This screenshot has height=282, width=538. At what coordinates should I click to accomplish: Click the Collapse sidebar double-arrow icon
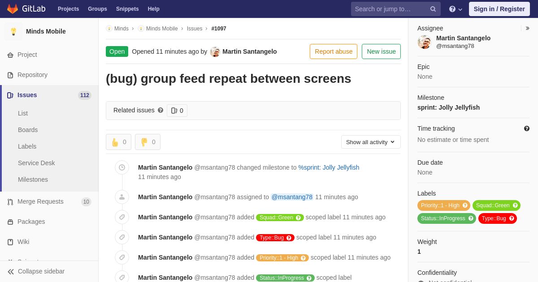pyautogui.click(x=11, y=271)
